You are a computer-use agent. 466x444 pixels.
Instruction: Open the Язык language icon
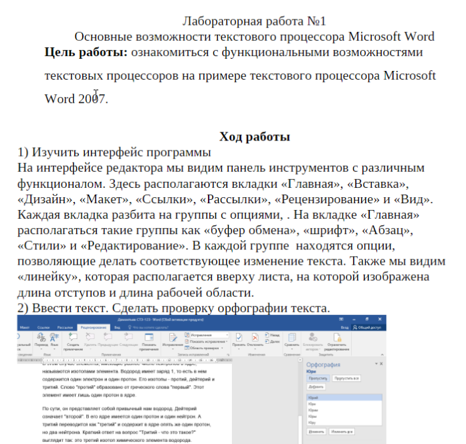click(x=54, y=337)
